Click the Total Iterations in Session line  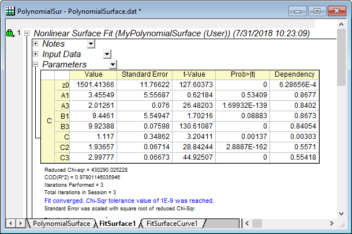80,193
